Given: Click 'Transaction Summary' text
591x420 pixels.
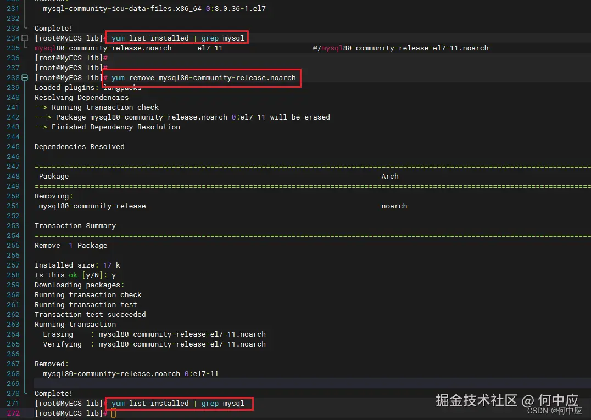Looking at the screenshot, I should (x=75, y=226).
